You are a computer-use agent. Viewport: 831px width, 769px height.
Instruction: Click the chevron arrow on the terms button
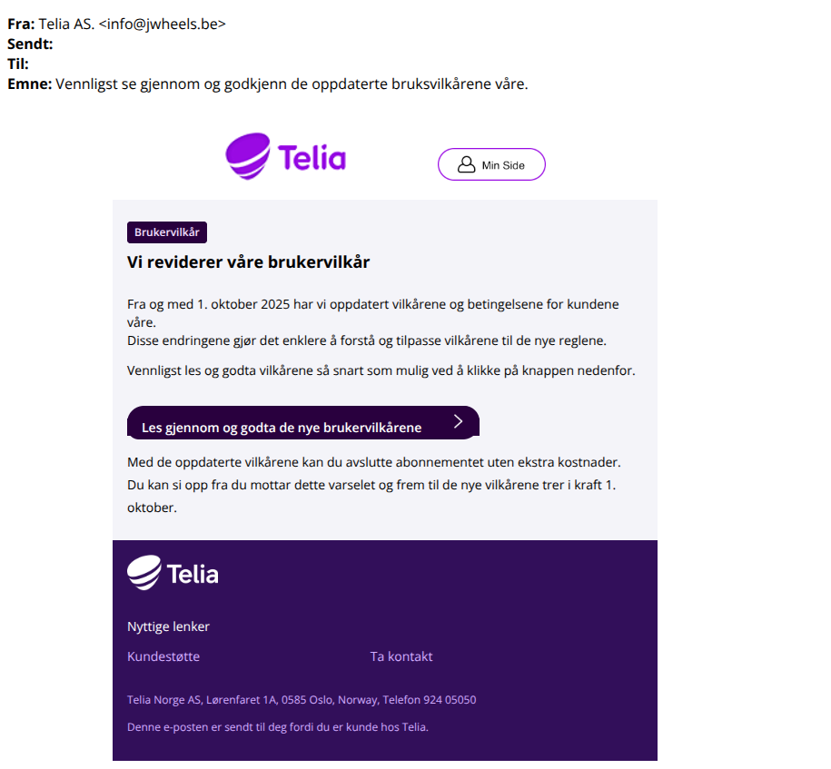[x=458, y=421]
